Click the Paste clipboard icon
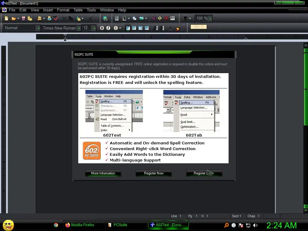The width and height of the screenshot is (308, 231). pyautogui.click(x=78, y=18)
